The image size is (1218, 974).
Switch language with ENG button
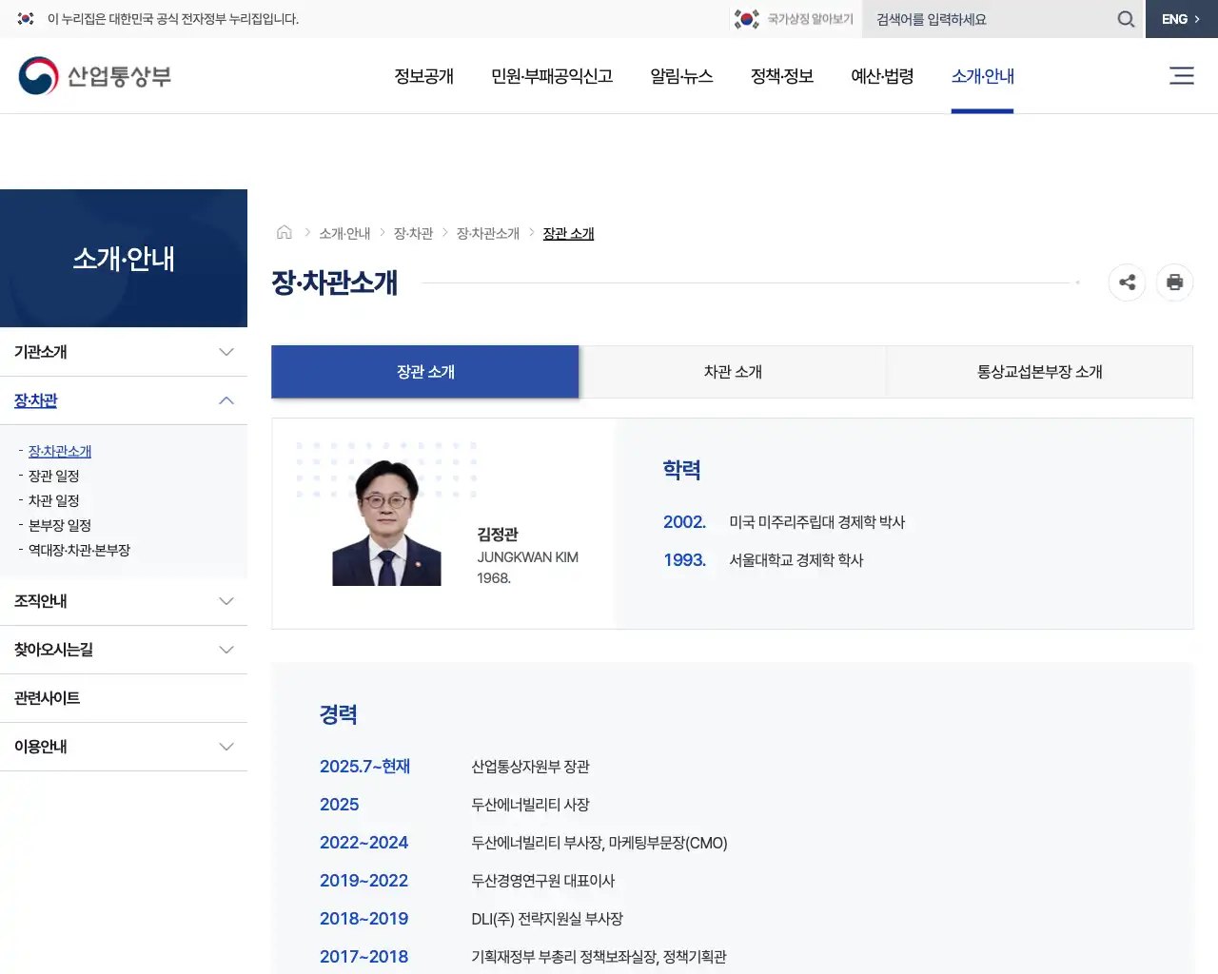1181,19
